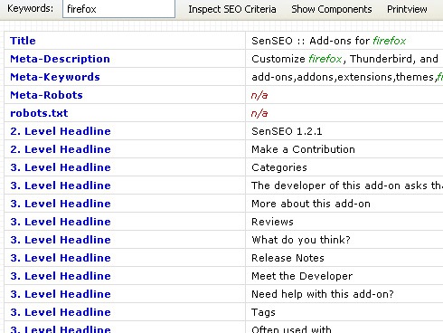Click the Meta-Keywords label

pos(55,77)
